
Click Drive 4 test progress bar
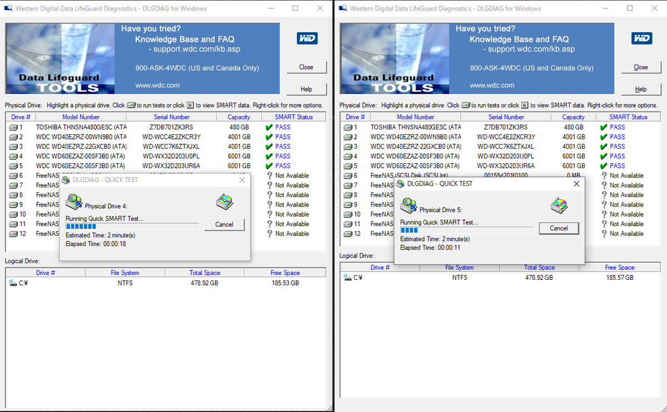(132, 226)
